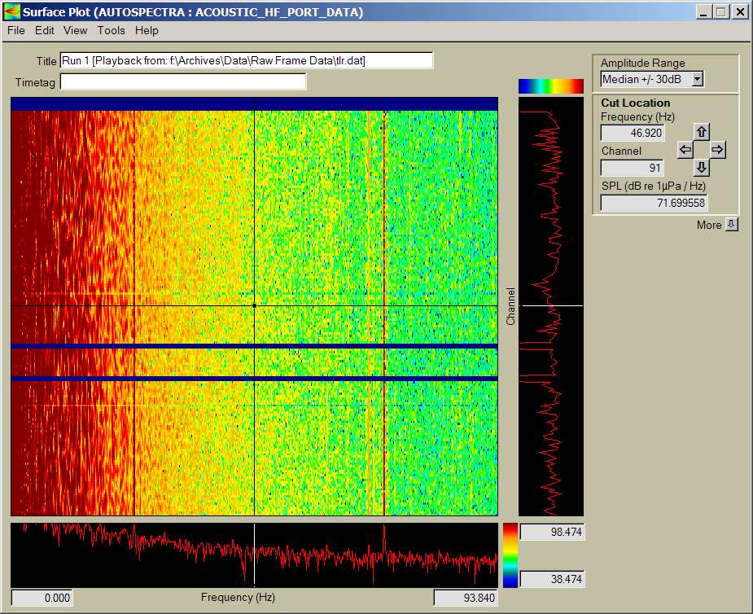
Task: Open the File menu
Action: [x=15, y=30]
